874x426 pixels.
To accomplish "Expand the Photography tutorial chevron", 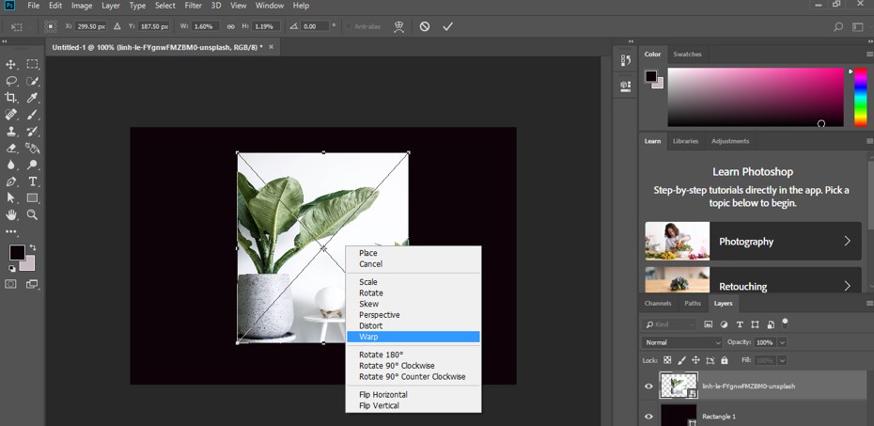I will tap(847, 242).
